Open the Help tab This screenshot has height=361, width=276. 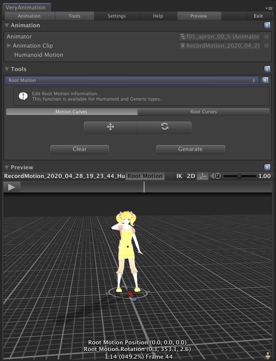click(158, 16)
